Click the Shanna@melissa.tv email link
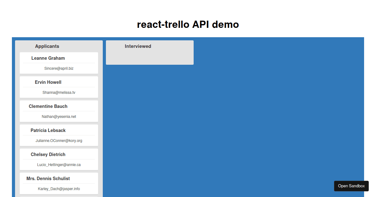This screenshot has width=376, height=197. coord(59,92)
